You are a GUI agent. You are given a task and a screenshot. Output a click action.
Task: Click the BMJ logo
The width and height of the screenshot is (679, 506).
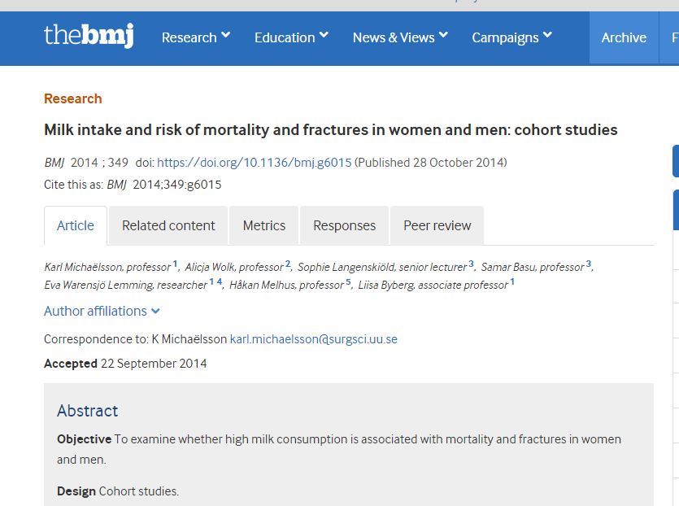point(89,36)
